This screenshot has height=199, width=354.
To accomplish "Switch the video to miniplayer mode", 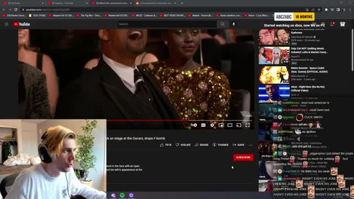I will click(x=221, y=125).
